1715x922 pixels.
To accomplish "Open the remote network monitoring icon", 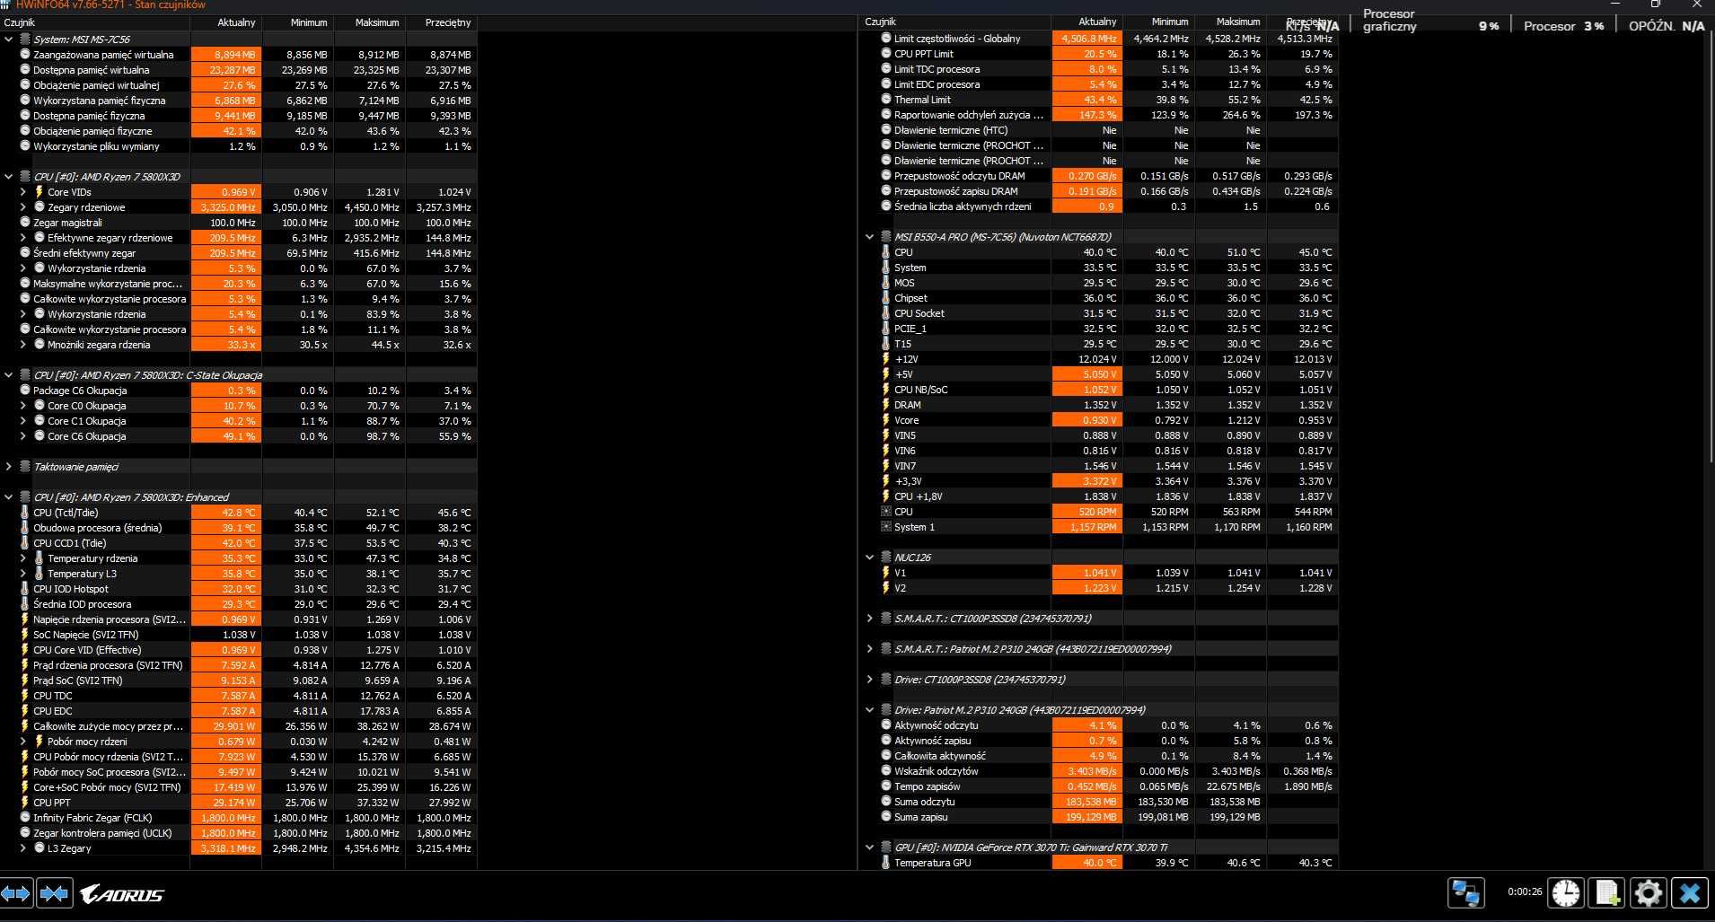I will (x=1466, y=892).
